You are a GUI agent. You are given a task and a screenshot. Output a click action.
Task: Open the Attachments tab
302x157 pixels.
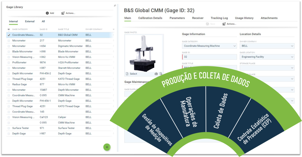(x=269, y=18)
